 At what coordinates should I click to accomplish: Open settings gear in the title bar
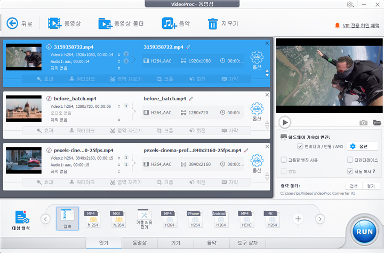(350, 4)
